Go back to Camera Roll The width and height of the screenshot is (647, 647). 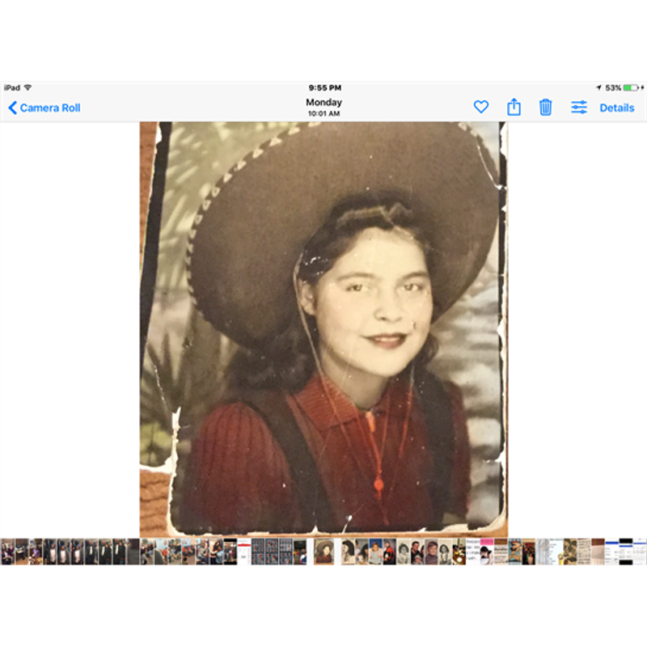49,108
